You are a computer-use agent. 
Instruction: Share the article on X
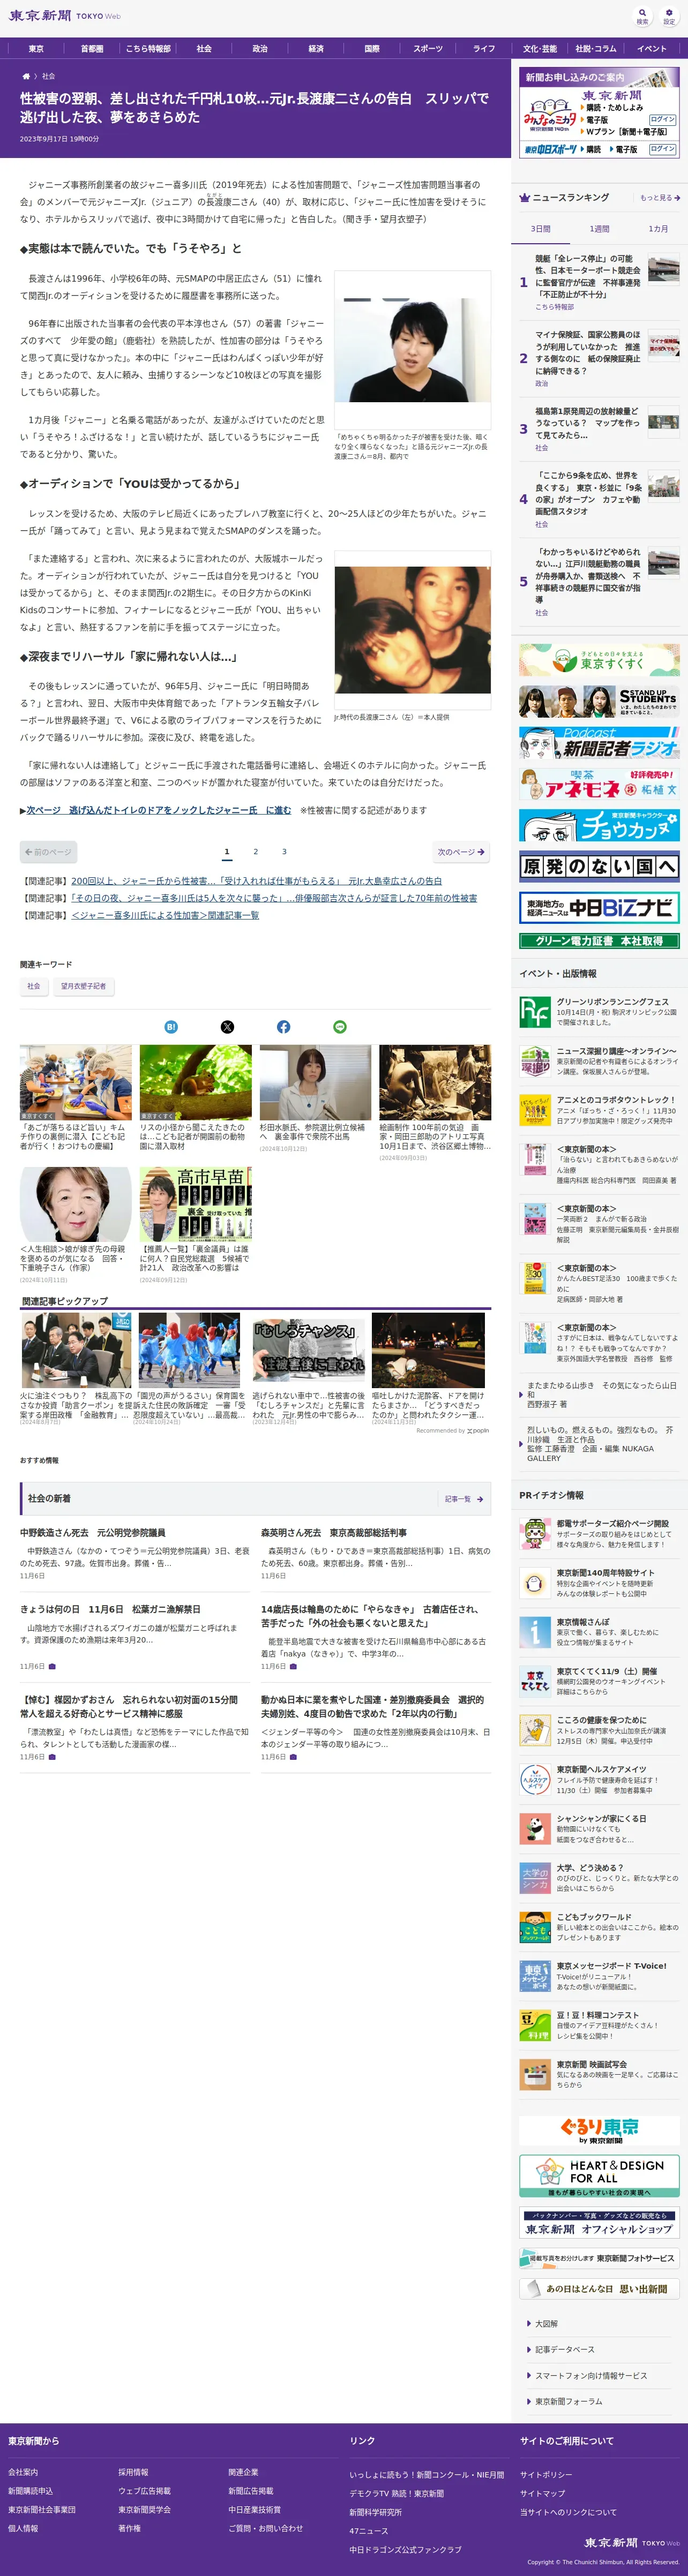click(x=227, y=1027)
